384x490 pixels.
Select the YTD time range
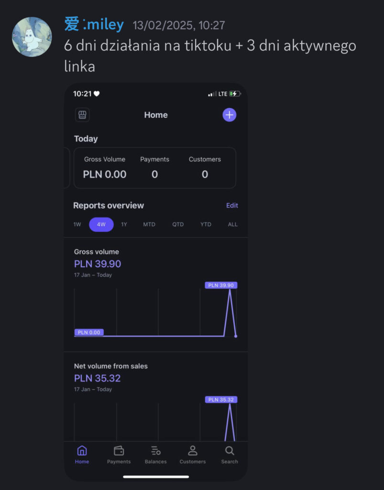(x=206, y=224)
